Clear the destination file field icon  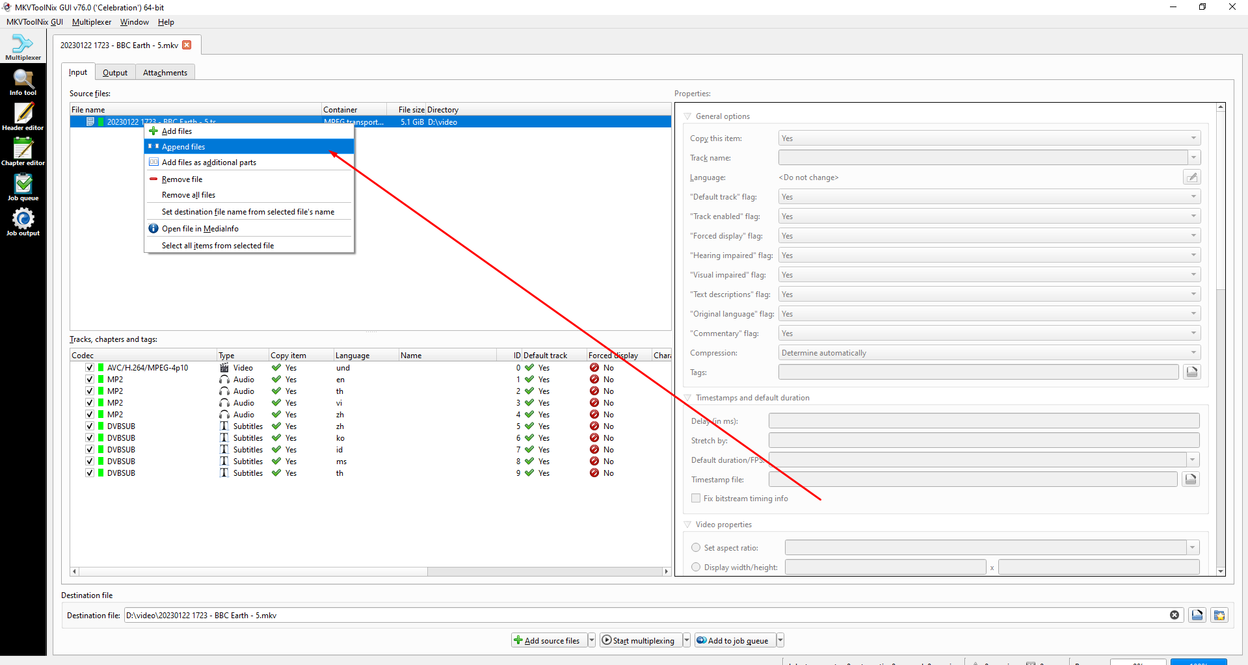1175,615
